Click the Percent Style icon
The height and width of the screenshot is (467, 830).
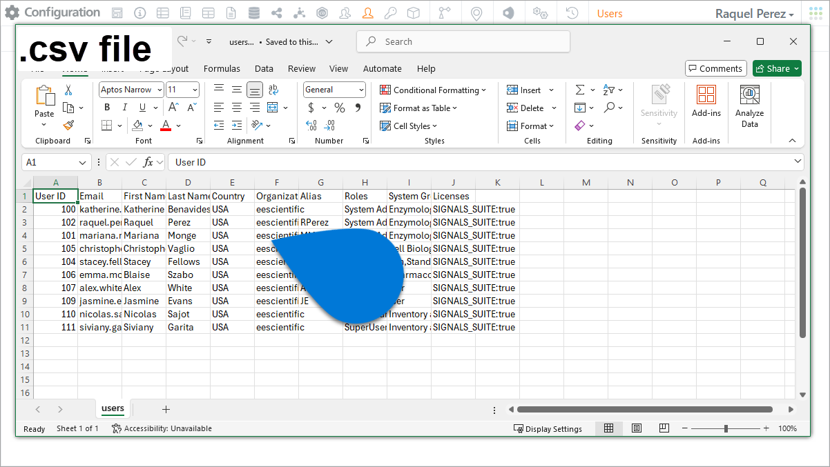[x=340, y=108]
